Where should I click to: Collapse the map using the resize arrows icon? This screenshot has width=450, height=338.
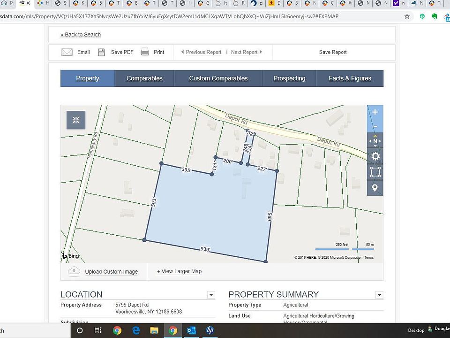click(75, 120)
